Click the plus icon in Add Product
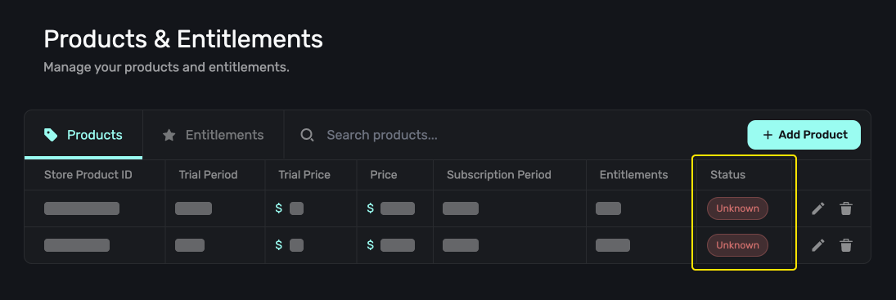Image resolution: width=896 pixels, height=300 pixels. tap(768, 135)
